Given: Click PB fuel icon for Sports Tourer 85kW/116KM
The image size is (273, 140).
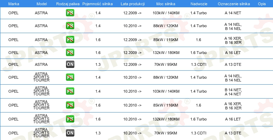Looking at the screenshot, I should point(70,105).
